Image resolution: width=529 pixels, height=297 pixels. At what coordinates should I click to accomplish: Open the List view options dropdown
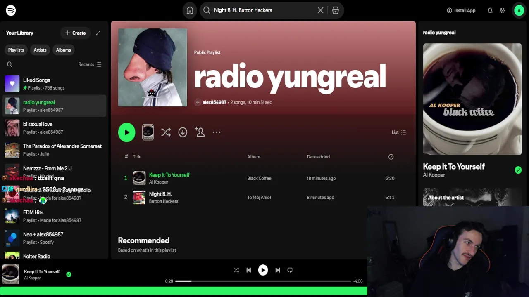(x=399, y=132)
